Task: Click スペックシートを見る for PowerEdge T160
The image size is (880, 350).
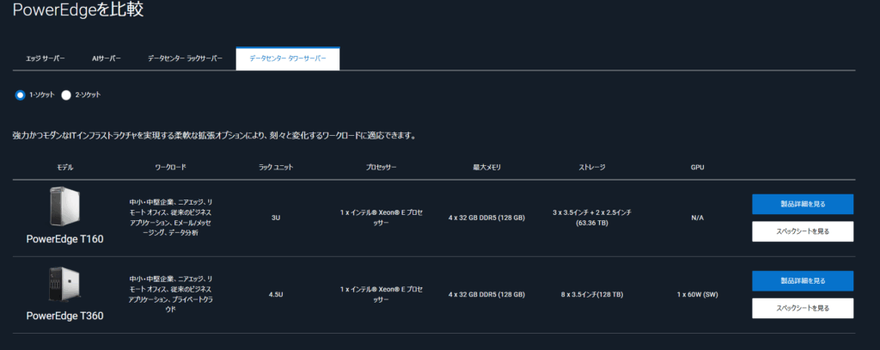Action: click(802, 231)
